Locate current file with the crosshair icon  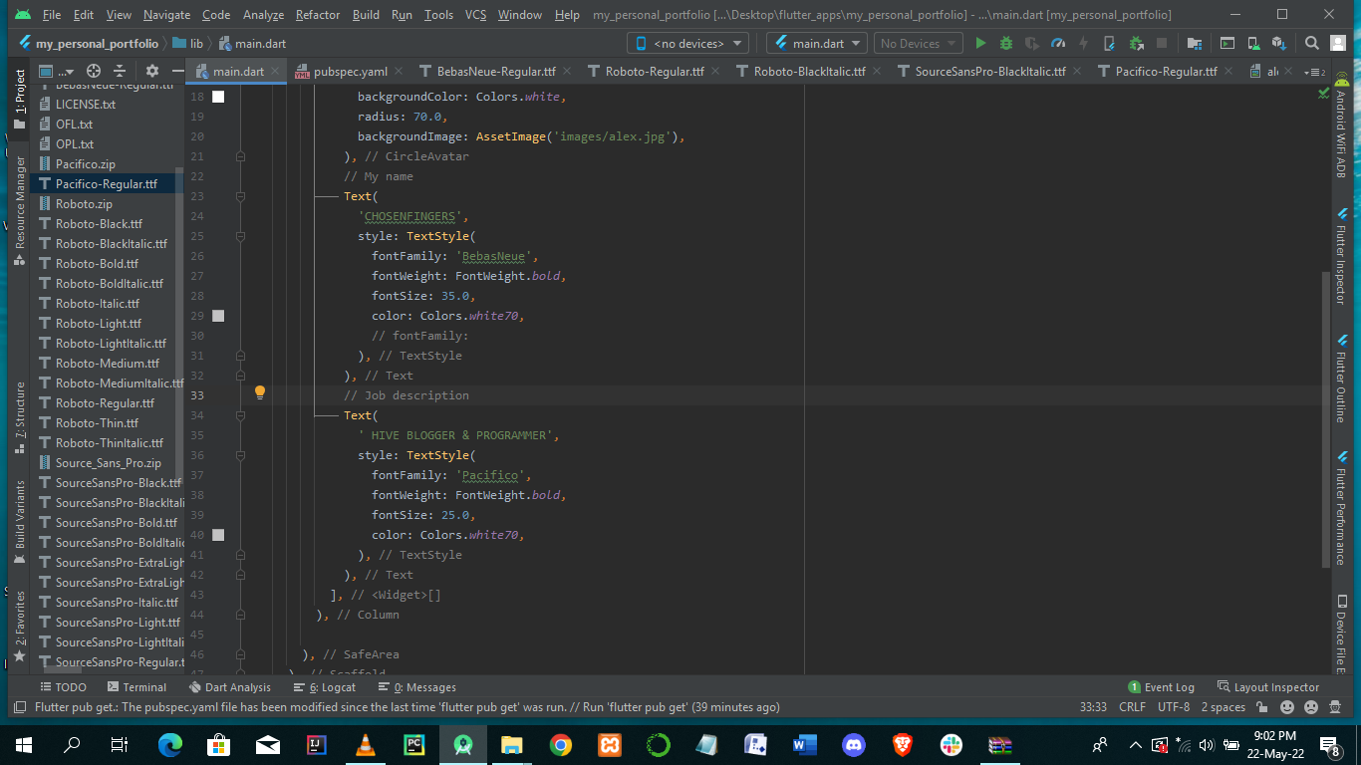coord(94,71)
